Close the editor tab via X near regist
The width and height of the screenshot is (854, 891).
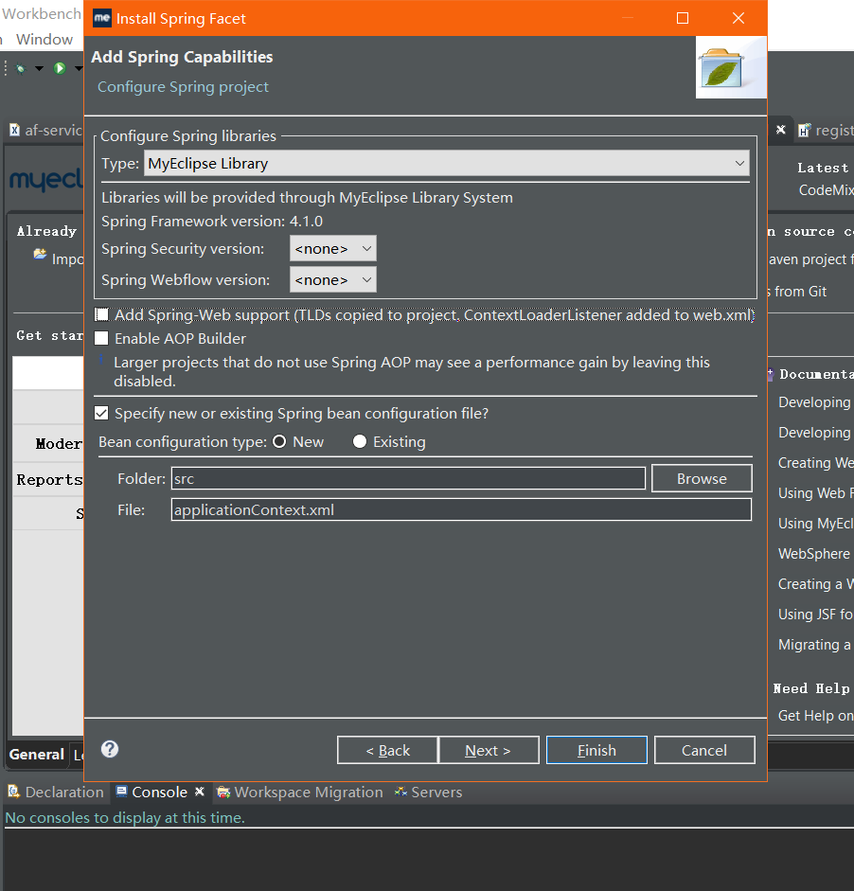point(781,130)
